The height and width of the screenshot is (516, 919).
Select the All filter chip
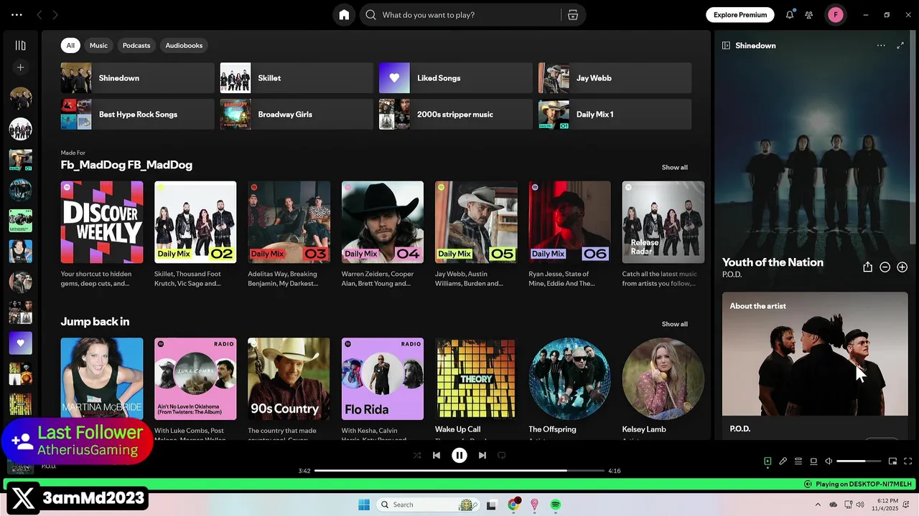tap(70, 45)
